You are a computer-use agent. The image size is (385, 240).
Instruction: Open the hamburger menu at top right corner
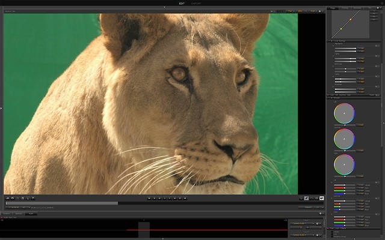click(381, 3)
